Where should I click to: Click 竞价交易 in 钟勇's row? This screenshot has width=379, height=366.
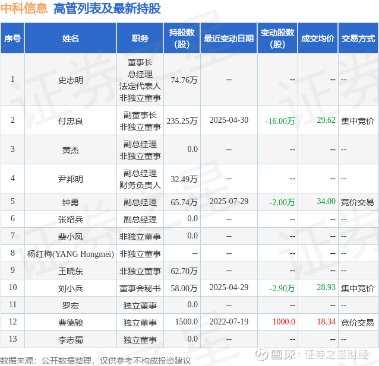coord(357,202)
